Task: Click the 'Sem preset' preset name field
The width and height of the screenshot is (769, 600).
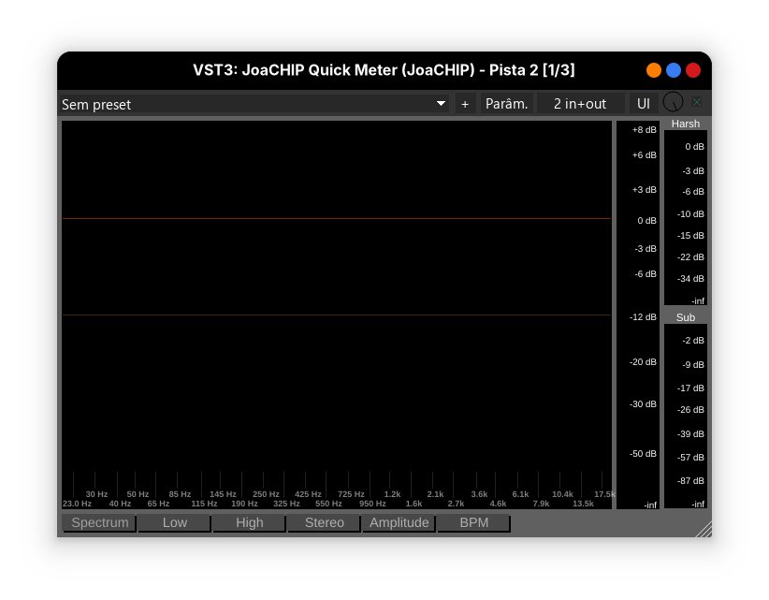Action: (243, 104)
